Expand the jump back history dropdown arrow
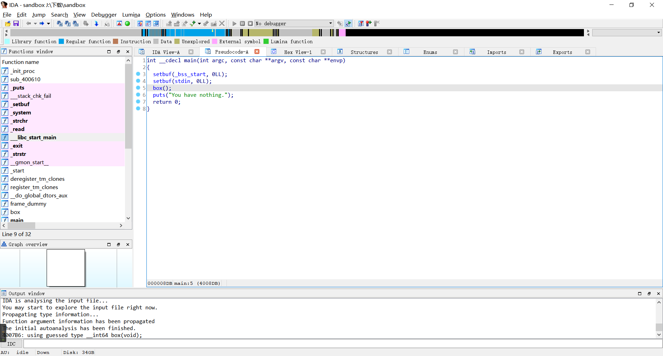663x356 pixels. (x=35, y=24)
